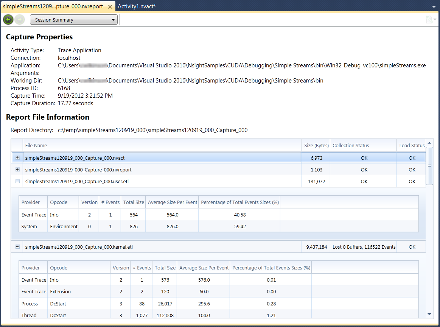Sort by File Name column header
Image resolution: width=440 pixels, height=327 pixels.
tap(36, 145)
